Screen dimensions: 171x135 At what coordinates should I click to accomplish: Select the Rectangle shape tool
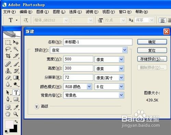tap(16, 99)
